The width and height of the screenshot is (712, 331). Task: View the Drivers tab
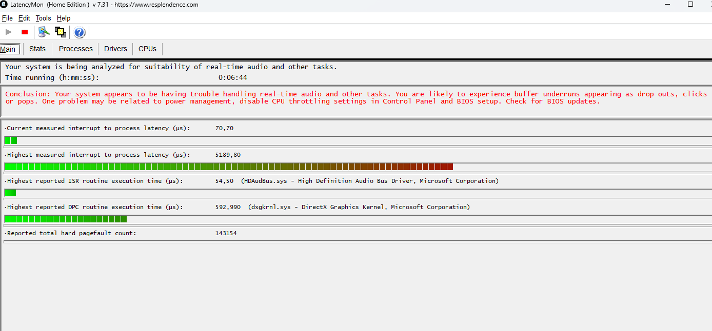click(115, 49)
